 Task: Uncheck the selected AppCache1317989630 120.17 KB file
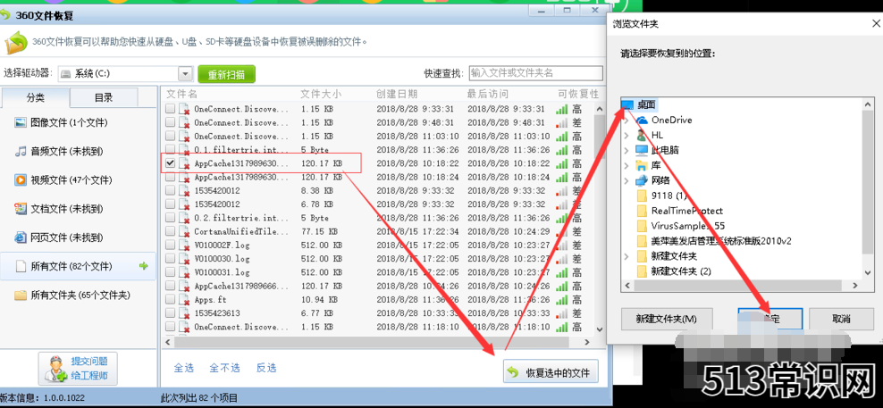click(170, 163)
